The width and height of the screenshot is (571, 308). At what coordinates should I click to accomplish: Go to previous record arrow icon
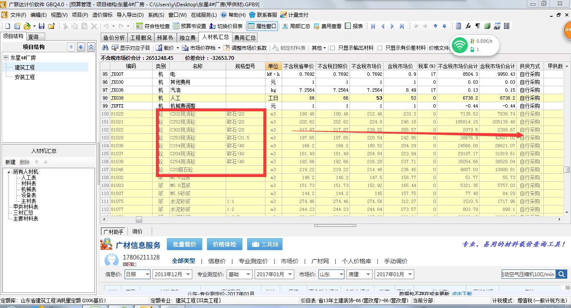tap(383, 26)
